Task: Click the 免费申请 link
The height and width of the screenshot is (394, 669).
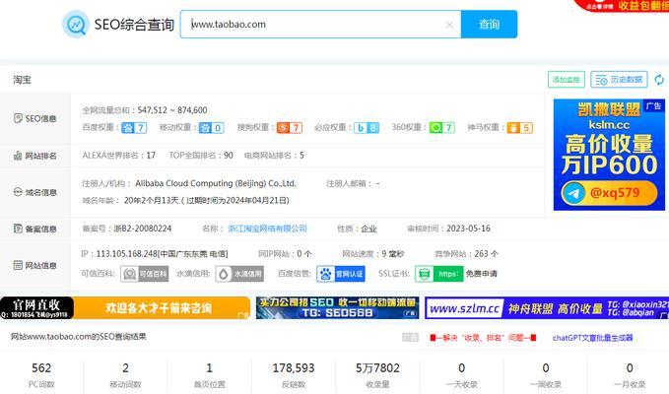Action: pyautogui.click(x=481, y=274)
